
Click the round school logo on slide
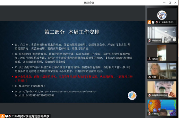coord(132,96)
